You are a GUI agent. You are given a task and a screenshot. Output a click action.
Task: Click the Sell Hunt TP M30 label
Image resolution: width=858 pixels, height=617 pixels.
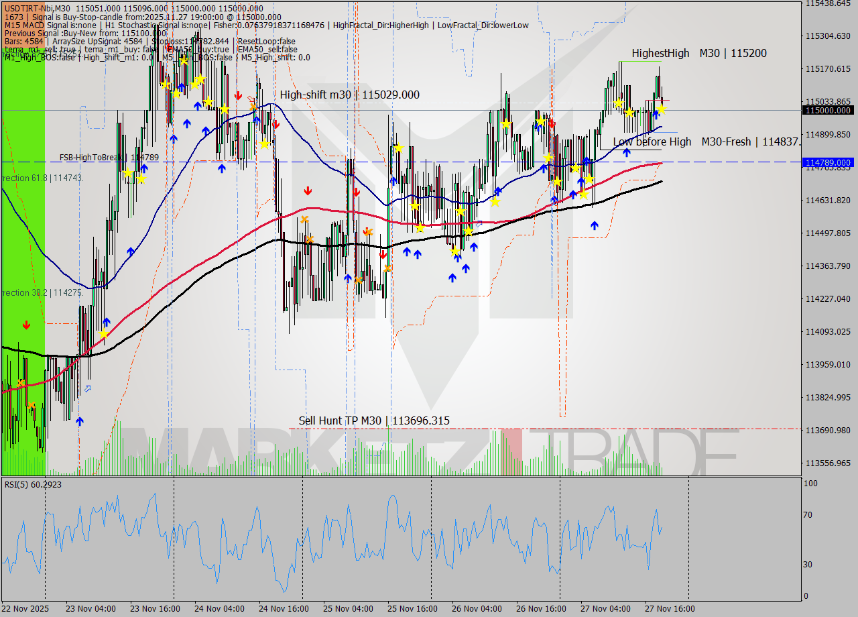373,420
